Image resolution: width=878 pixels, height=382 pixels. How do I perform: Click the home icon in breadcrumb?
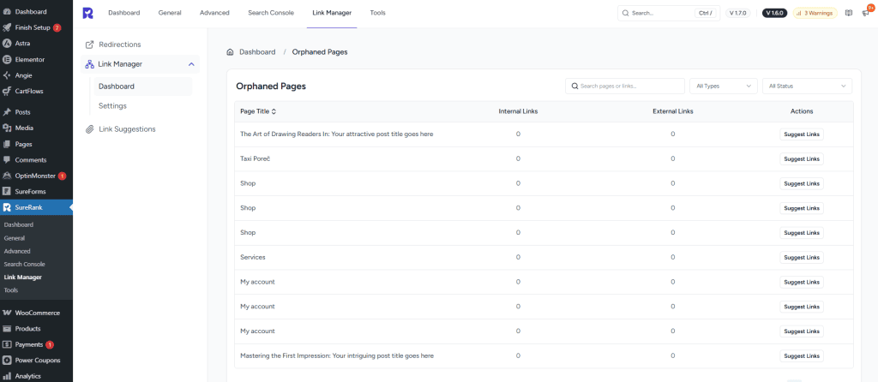230,52
